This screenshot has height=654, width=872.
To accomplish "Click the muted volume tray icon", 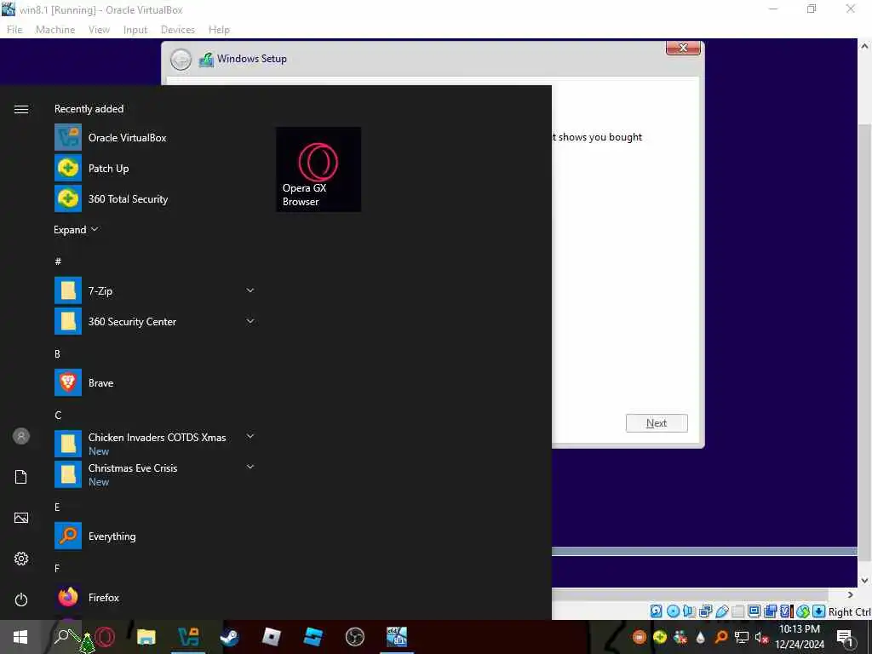I will 761,637.
